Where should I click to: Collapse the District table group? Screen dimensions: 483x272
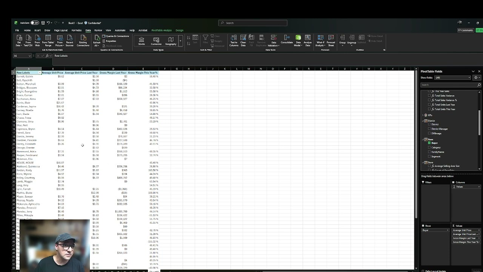pos(423,121)
